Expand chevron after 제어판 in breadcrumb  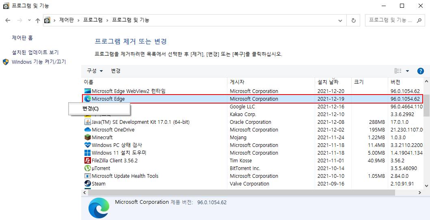point(78,20)
